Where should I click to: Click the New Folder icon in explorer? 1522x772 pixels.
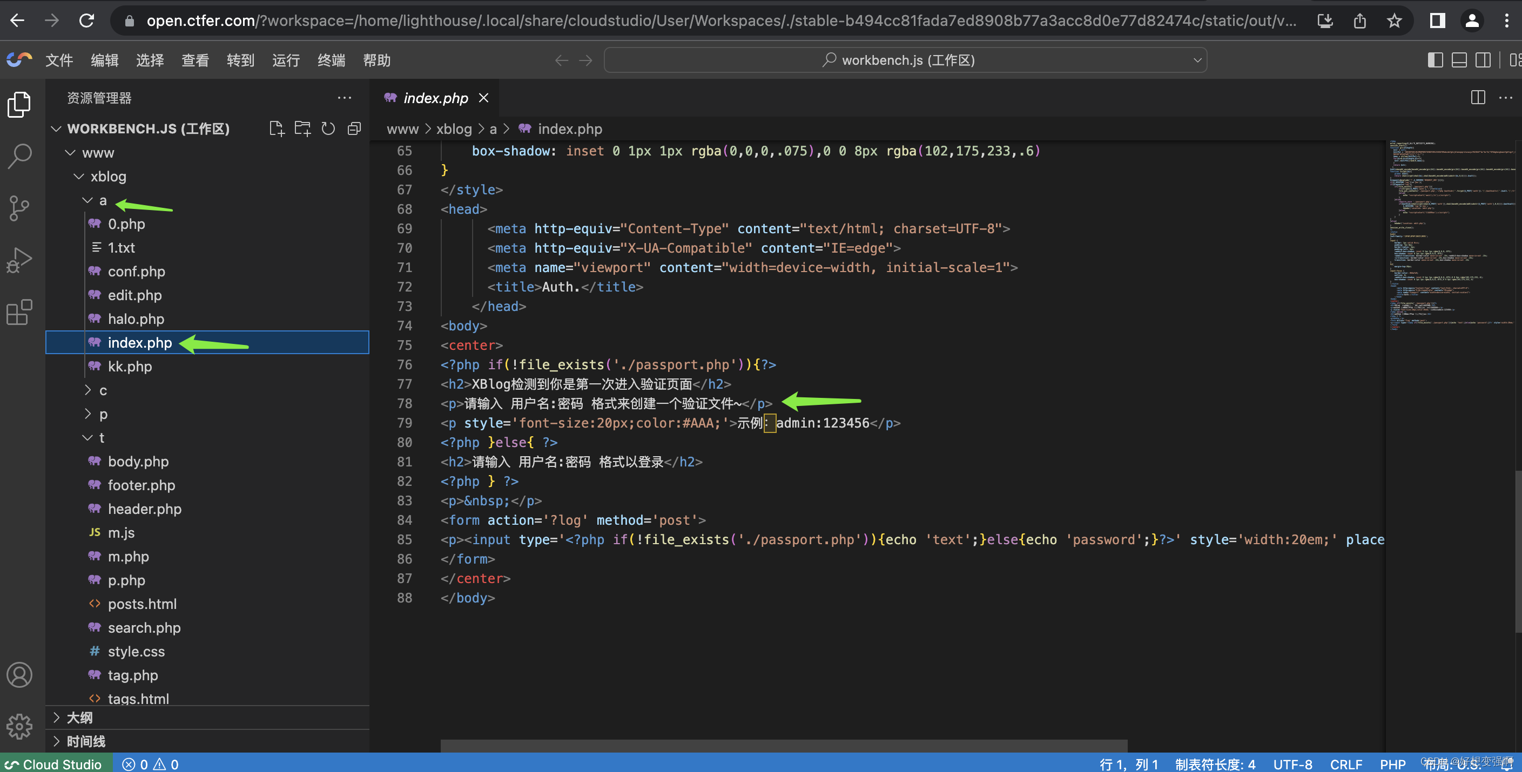[x=302, y=129]
